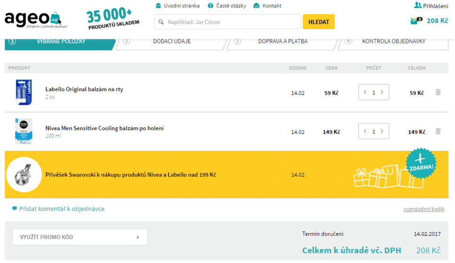Click the vyprázdnit košík link
Screen dimensions: 455x263
point(424,209)
